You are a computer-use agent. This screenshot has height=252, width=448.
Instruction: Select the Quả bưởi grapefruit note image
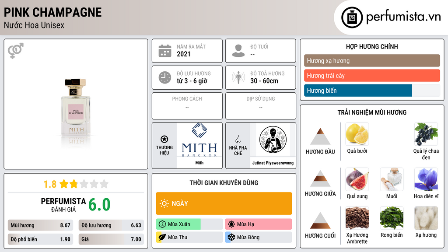(x=357, y=134)
